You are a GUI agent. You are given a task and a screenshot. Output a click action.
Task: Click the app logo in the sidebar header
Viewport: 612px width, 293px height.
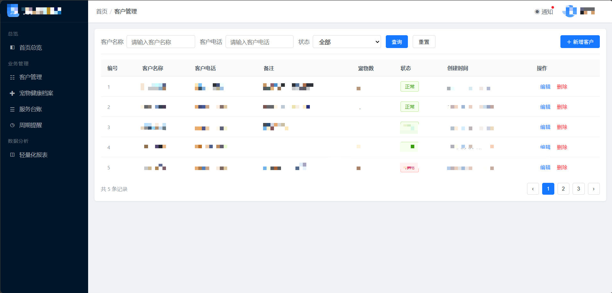[x=13, y=11]
